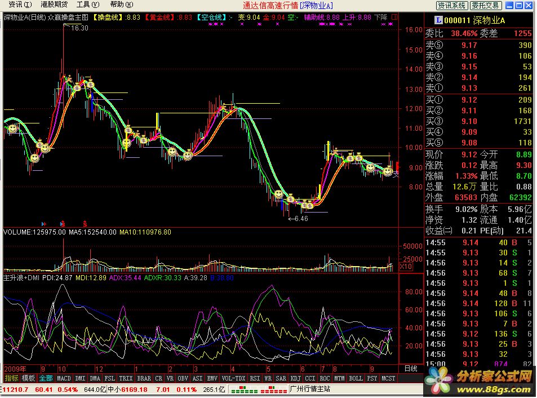Screen dimensions: 537x398
Task: Select the CCI indicator tab
Action: (310, 378)
